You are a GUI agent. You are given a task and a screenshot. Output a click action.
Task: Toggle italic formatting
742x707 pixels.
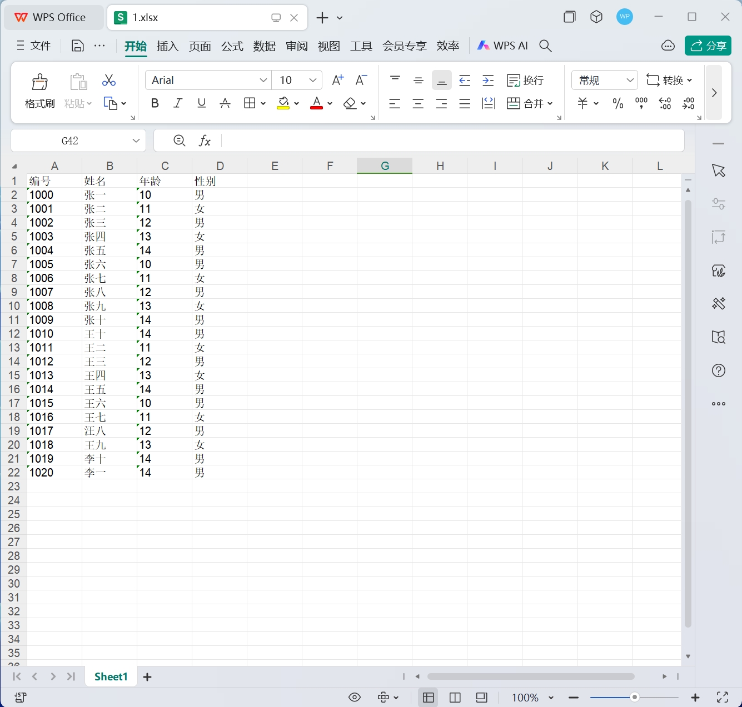pos(178,103)
